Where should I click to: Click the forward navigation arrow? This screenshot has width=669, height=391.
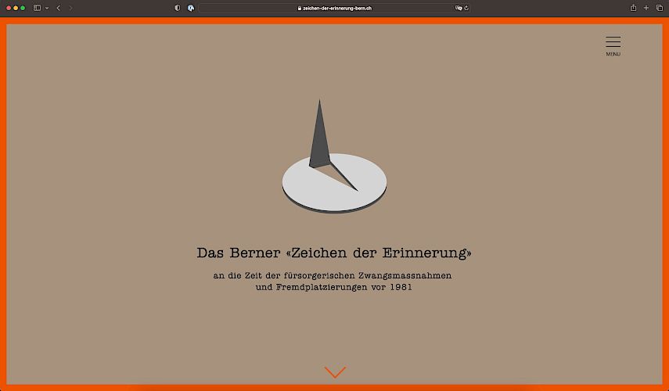pyautogui.click(x=70, y=8)
